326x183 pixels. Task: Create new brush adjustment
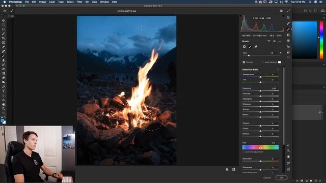[x=244, y=47]
